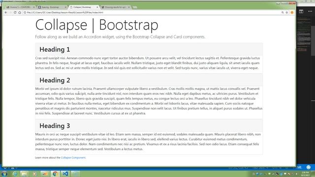Click the Heading 2 card header
This screenshot has width=315, height=177.
click(149, 80)
